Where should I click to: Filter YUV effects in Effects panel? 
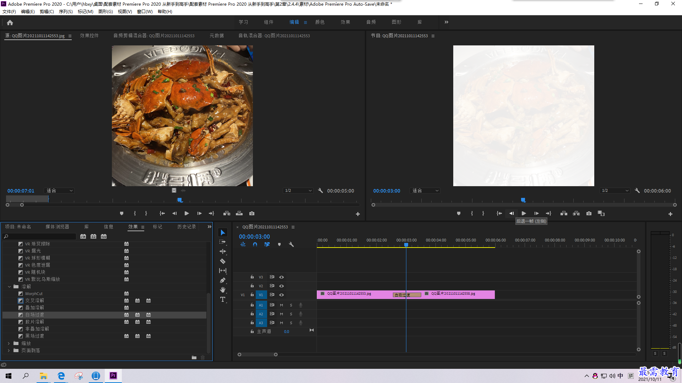click(x=104, y=237)
